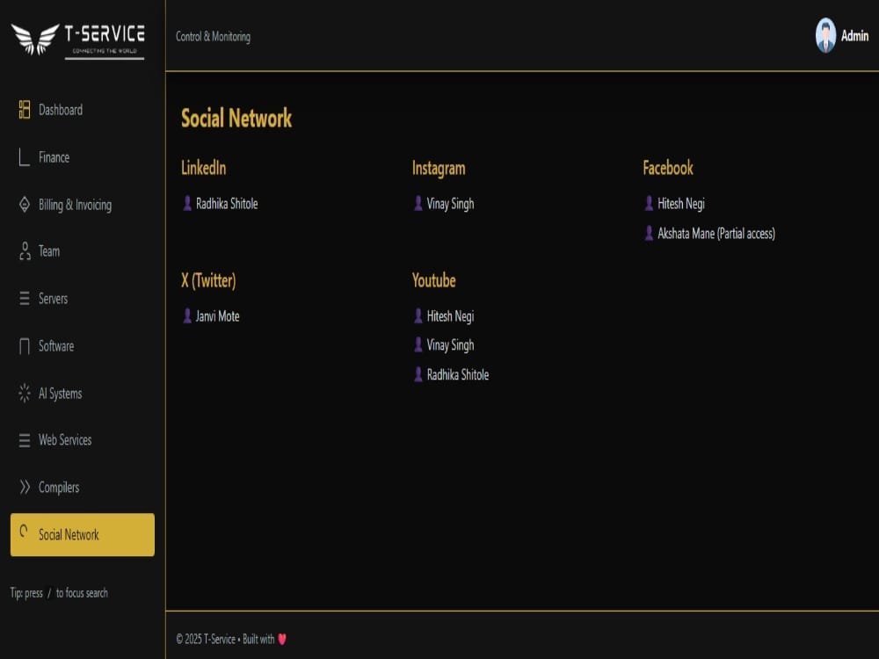Click user icon beside Vinay Singh under Instagram
The image size is (879, 659).
(418, 204)
